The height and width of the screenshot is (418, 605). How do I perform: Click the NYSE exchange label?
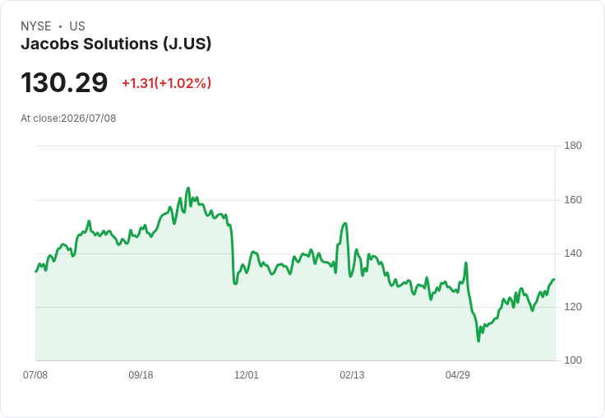pos(36,26)
